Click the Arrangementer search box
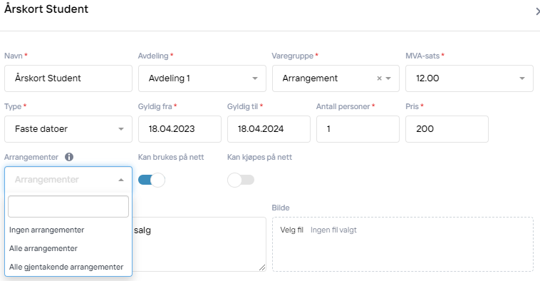Image resolution: width=540 pixels, height=281 pixels. [68, 207]
